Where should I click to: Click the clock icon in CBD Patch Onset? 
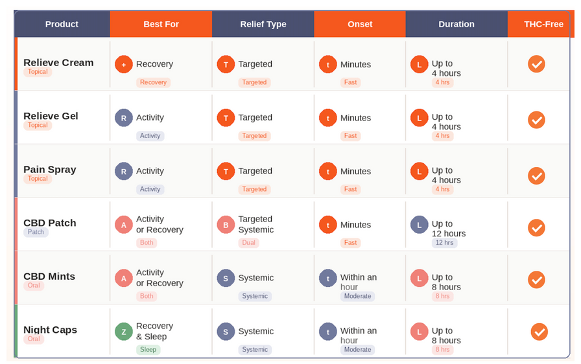pos(328,225)
